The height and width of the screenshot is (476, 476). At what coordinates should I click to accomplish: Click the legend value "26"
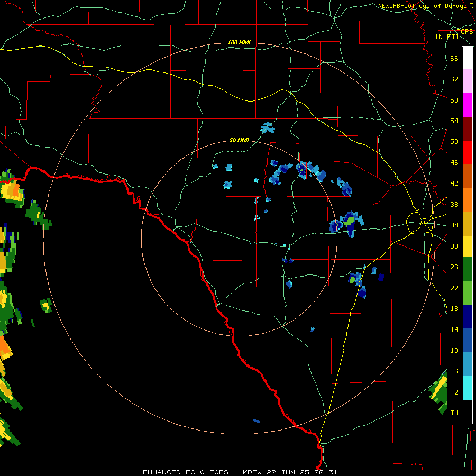pyautogui.click(x=454, y=267)
